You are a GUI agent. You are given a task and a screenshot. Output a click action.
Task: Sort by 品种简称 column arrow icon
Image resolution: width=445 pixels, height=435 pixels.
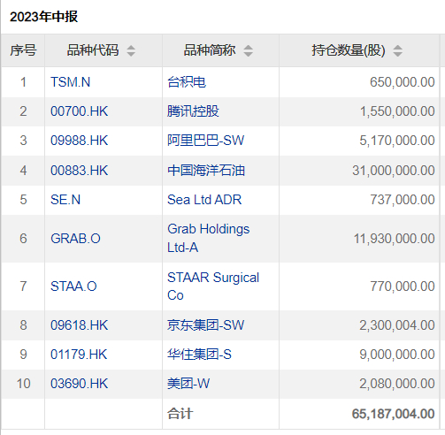[x=248, y=50]
